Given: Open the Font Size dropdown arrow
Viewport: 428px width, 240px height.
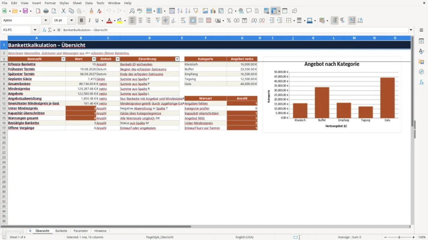Looking at the screenshot, I should pos(71,20).
